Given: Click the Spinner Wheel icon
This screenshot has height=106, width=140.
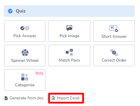Looking at the screenshot, I should click(x=25, y=53).
